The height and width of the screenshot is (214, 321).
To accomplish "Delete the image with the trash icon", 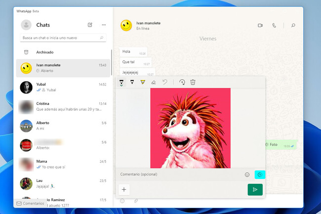I will tap(193, 82).
